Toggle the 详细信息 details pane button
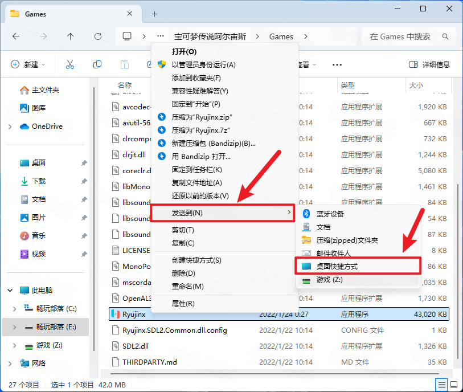The height and width of the screenshot is (392, 463). click(x=429, y=64)
